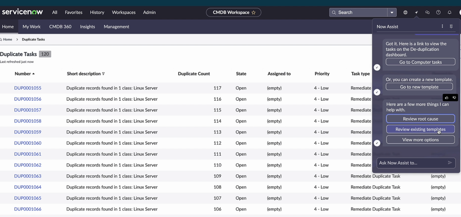Click the CMDB Workspace title pill
This screenshot has height=217, width=461.
[x=233, y=12]
